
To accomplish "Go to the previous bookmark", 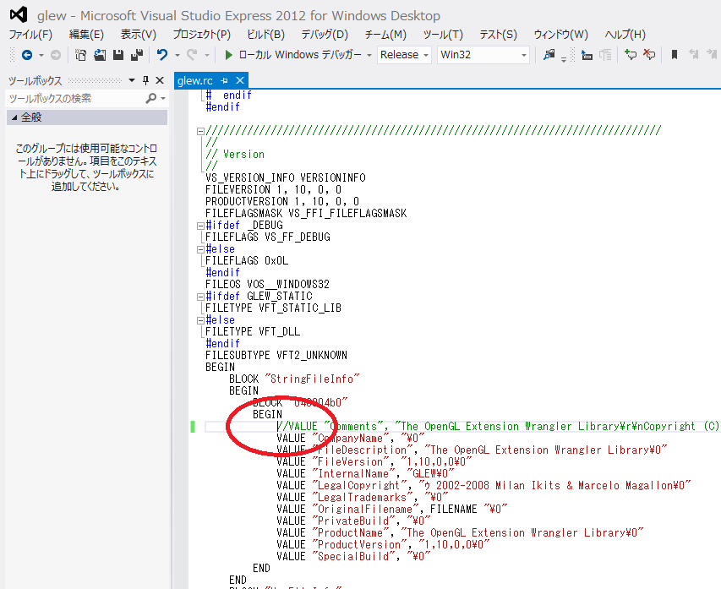I will [x=693, y=55].
